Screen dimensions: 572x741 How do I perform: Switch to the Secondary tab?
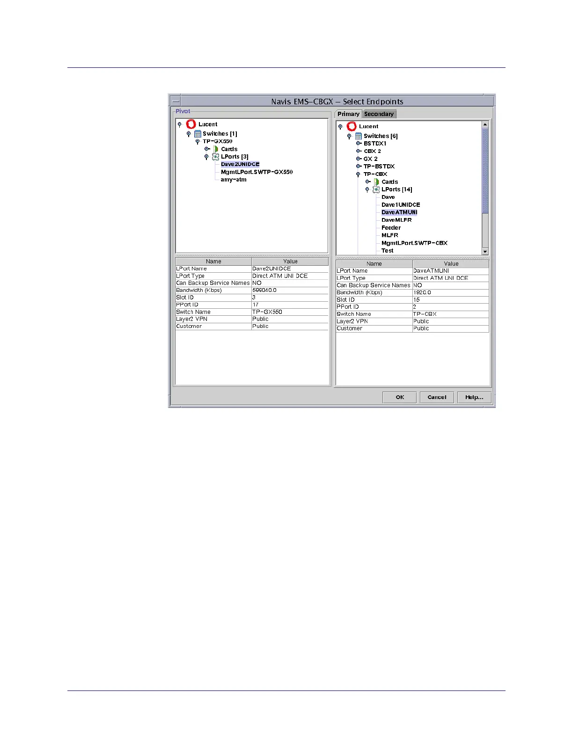[379, 114]
